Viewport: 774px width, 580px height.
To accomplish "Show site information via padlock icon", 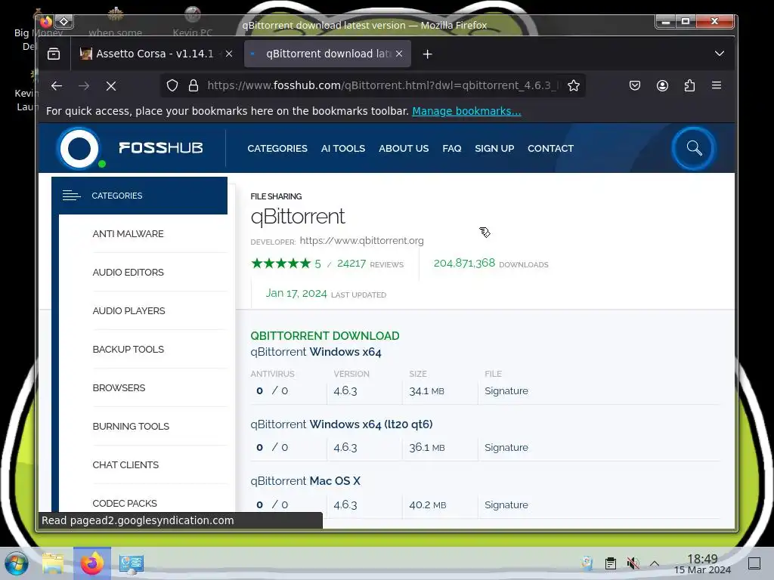I will [x=193, y=85].
